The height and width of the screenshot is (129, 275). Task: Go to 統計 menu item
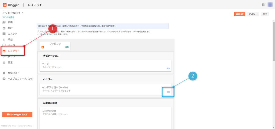click(10, 28)
